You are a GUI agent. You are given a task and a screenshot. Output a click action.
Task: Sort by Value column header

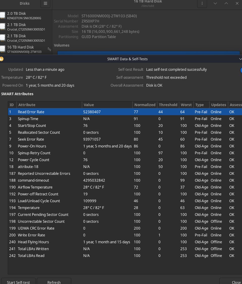107,105
